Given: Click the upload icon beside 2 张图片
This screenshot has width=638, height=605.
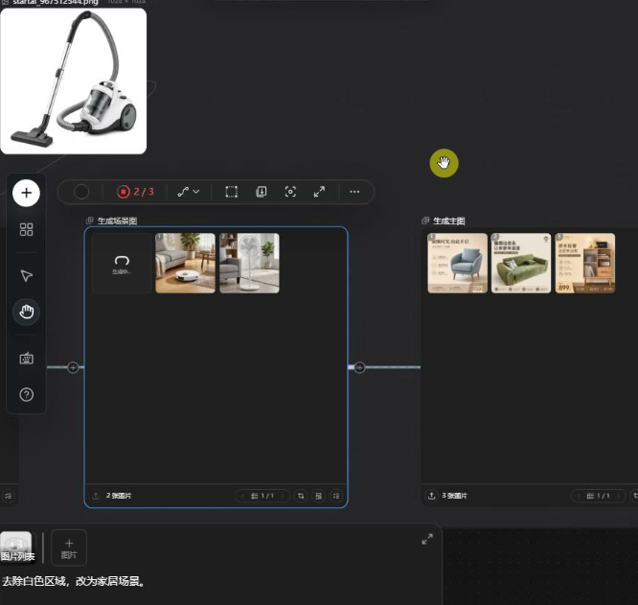Looking at the screenshot, I should 96,496.
